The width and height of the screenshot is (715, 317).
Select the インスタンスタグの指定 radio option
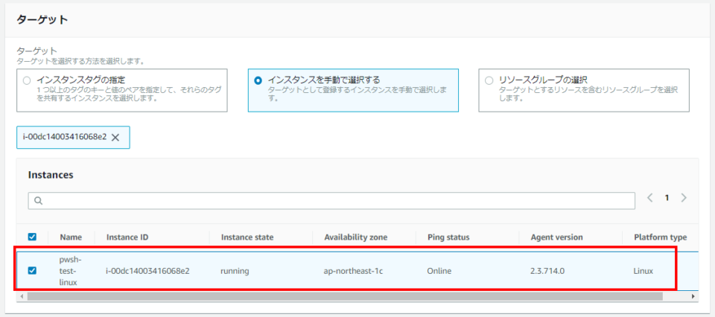point(28,80)
